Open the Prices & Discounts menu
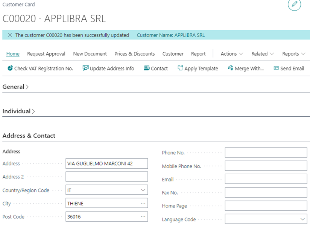 [x=134, y=54]
